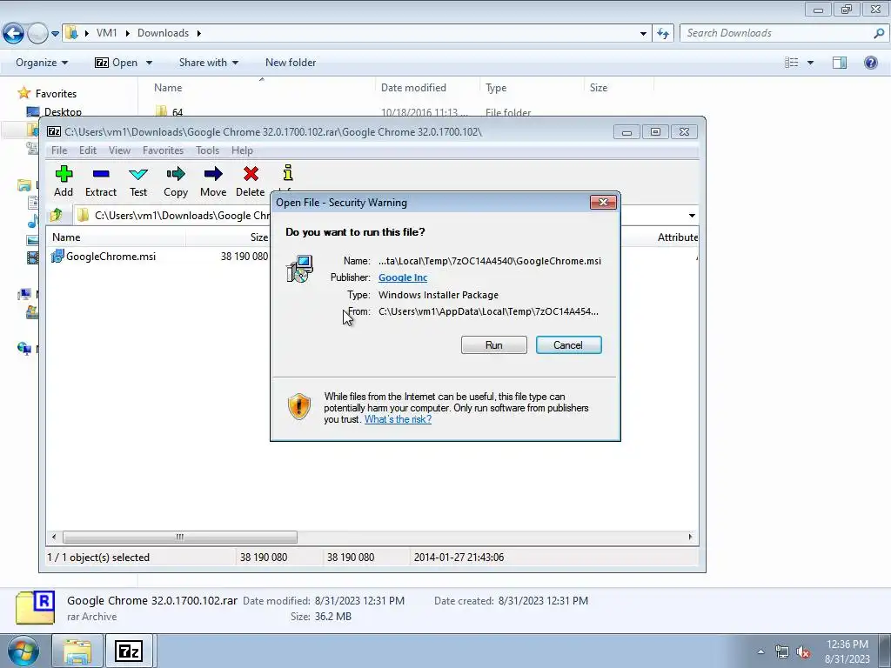Click the Explorer back navigation button
This screenshot has height=668, width=891.
tap(14, 34)
